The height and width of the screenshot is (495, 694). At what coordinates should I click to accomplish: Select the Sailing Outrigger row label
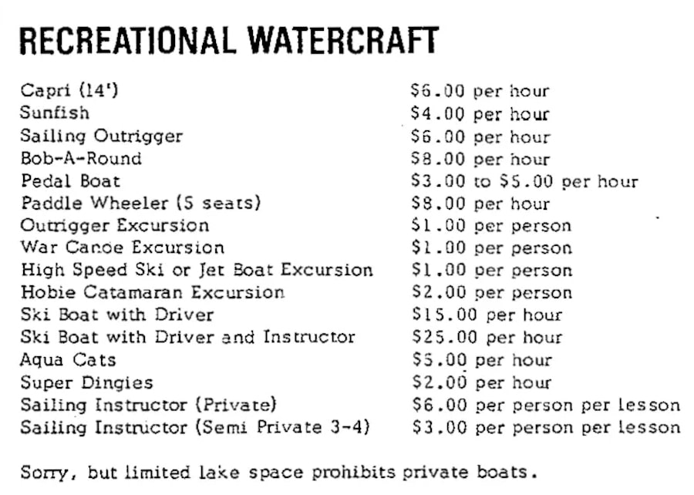[x=102, y=136]
